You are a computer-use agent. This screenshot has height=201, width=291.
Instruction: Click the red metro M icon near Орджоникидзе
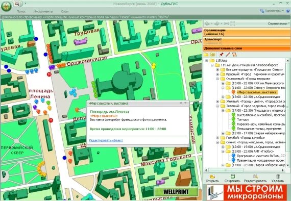point(49,74)
